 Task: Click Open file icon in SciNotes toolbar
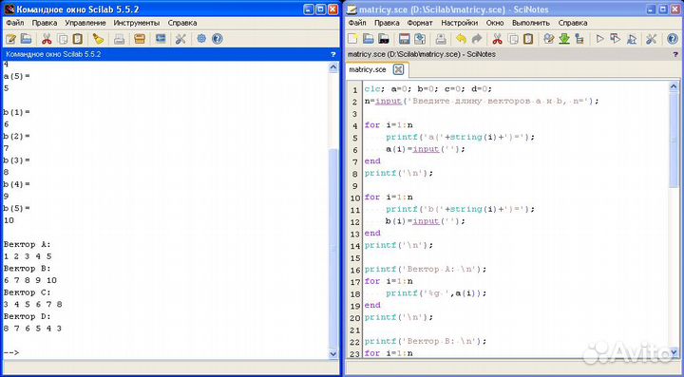(x=368, y=39)
